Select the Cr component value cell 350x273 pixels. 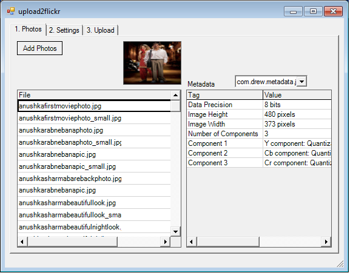coord(297,163)
